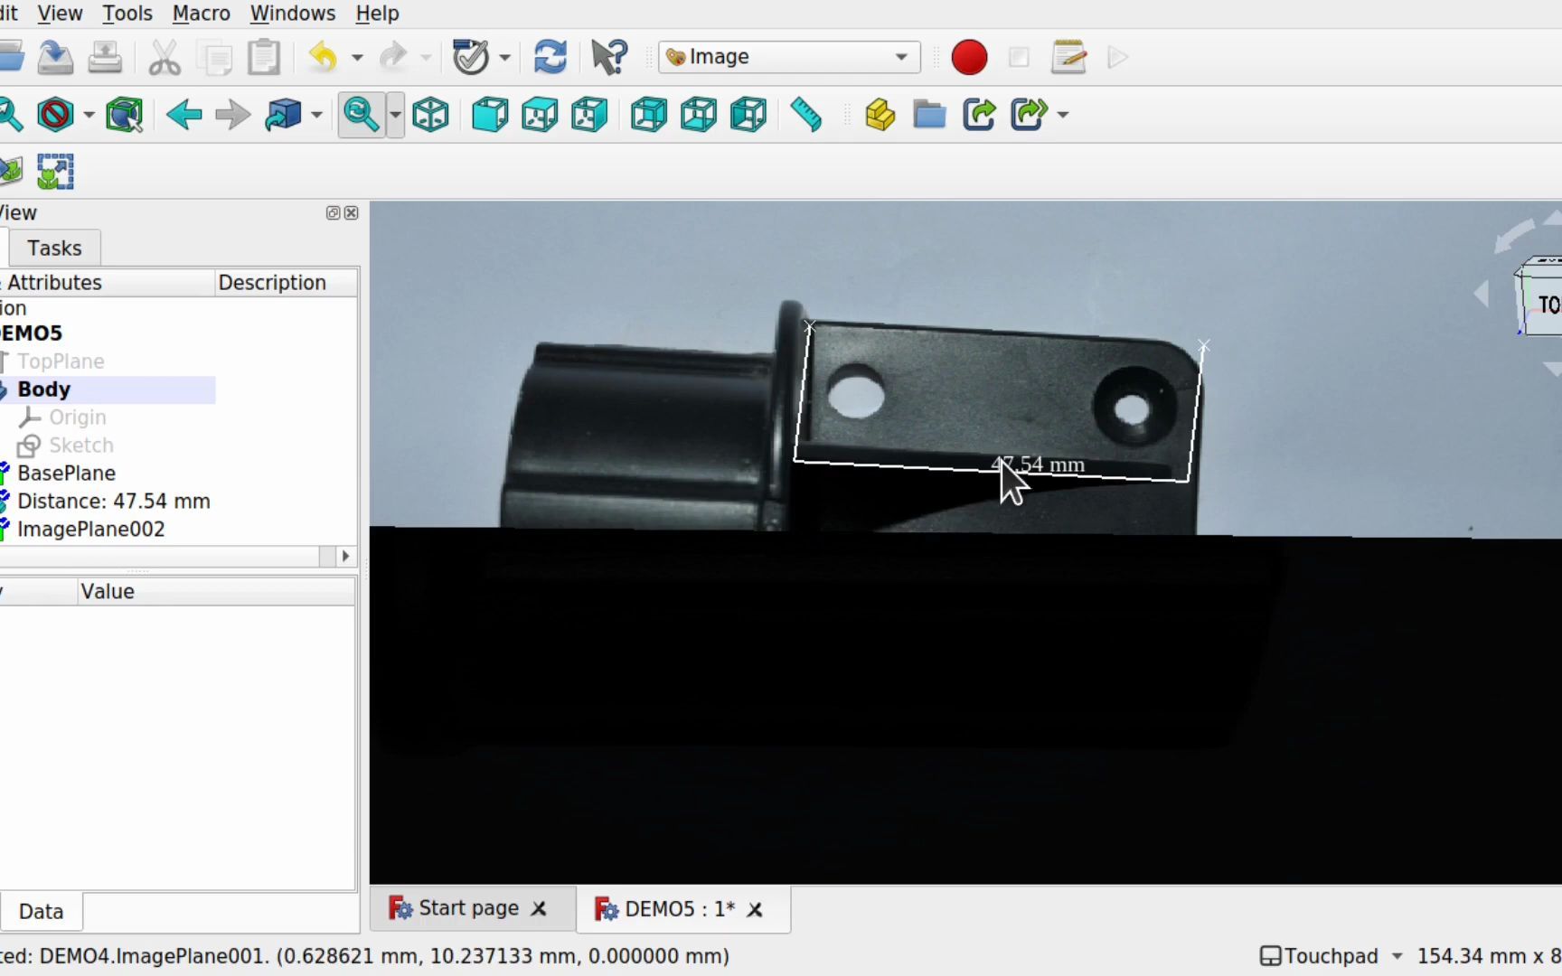Image resolution: width=1562 pixels, height=976 pixels.
Task: Undo the last action
Action: coord(324,57)
